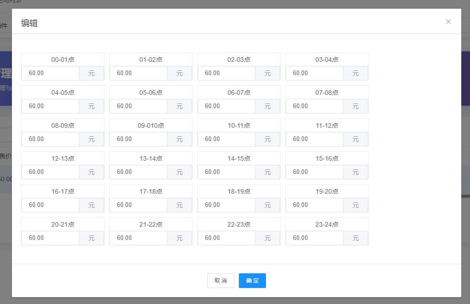Focus the 23-24点 price input field
The height and width of the screenshot is (304, 470).
click(x=315, y=238)
